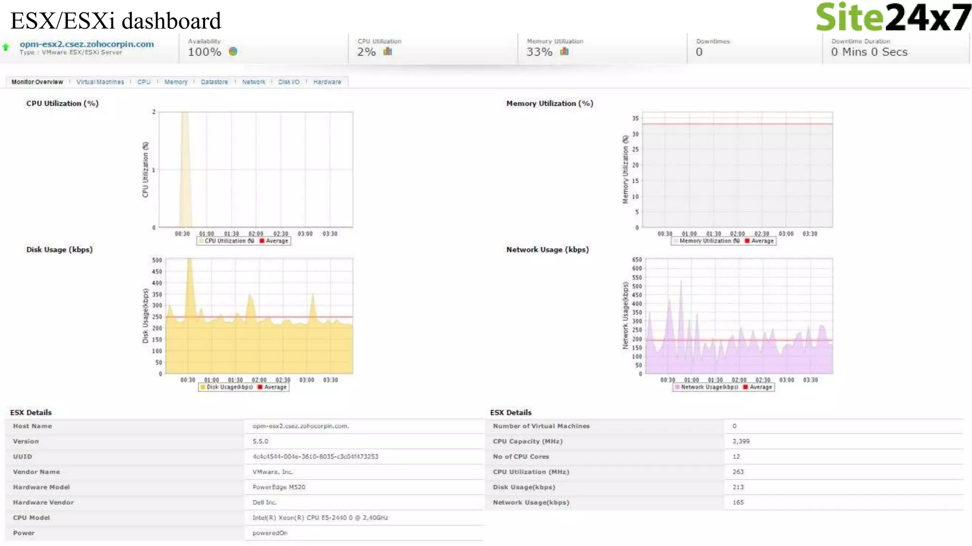
Task: Open the opm-esx2.csez.zohocorpin.com monitor link
Action: pyautogui.click(x=87, y=44)
